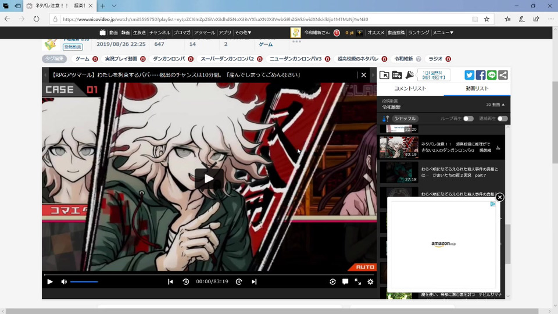This screenshot has width=558, height=314.
Task: Switch to 動画リスト tab
Action: [477, 88]
